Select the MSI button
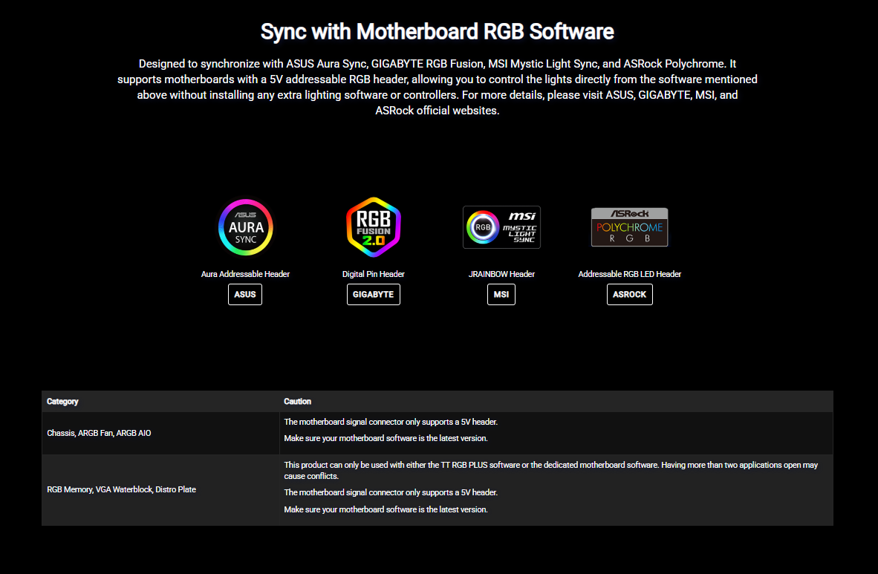 click(501, 295)
